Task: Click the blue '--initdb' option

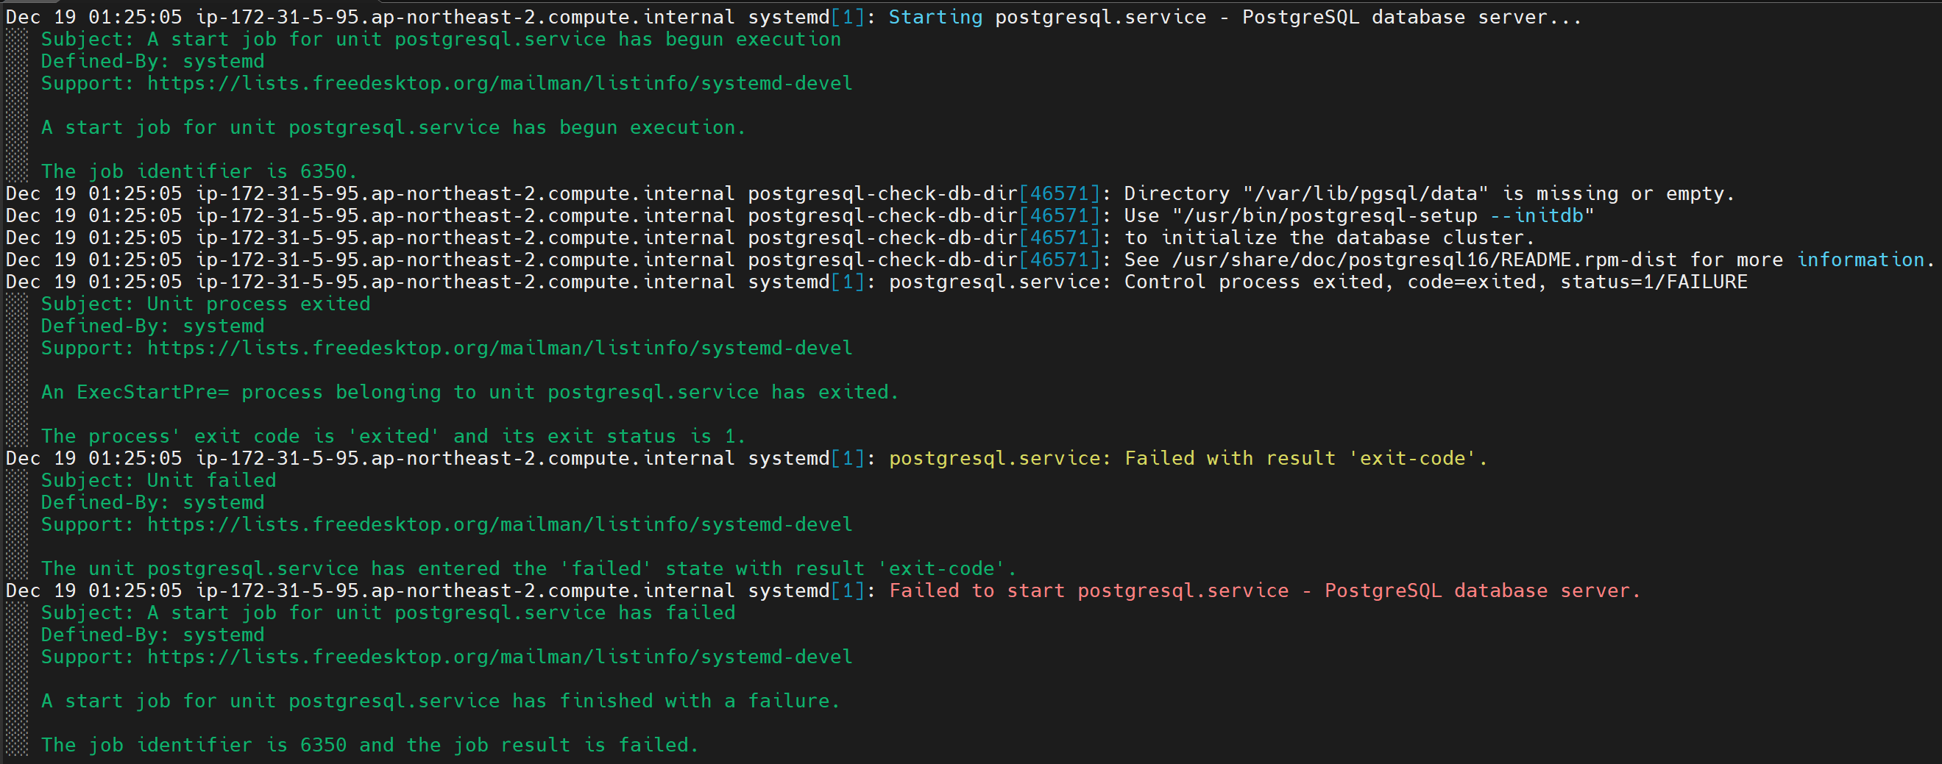Action: click(1537, 215)
